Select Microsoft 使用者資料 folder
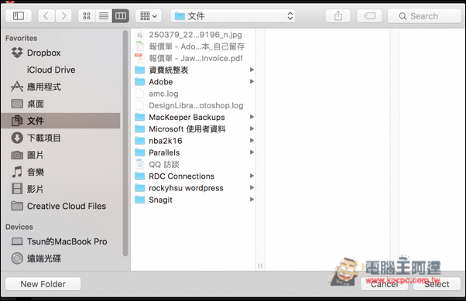 pos(194,129)
